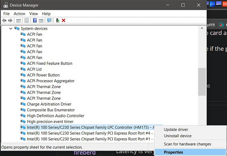Select the ACPI Fixed Feature Button device
This screenshot has height=156, width=227.
[50, 63]
